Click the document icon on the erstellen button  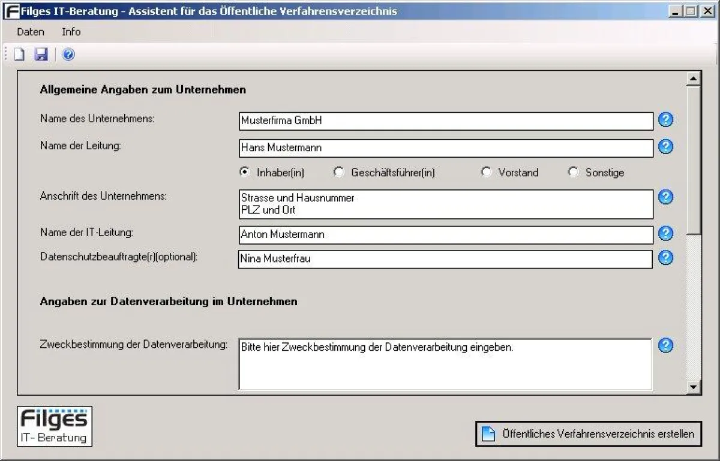tap(487, 433)
